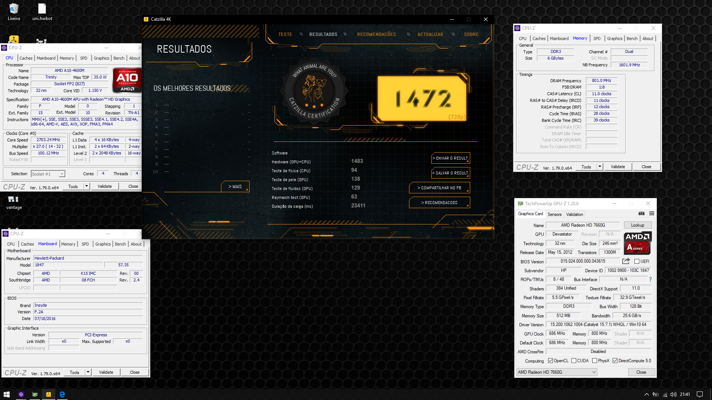
Task: Click the CPU-Z taskbar icon
Action: pos(21,394)
